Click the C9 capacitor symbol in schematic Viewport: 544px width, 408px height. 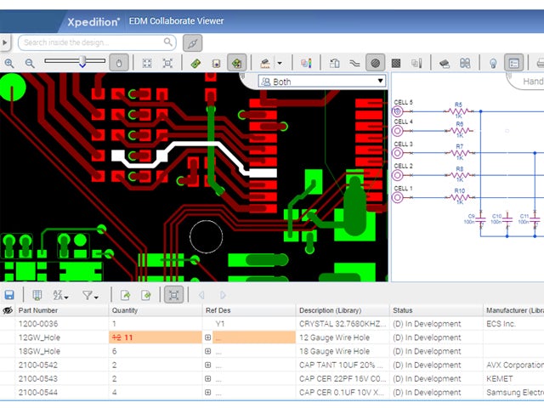(480, 219)
